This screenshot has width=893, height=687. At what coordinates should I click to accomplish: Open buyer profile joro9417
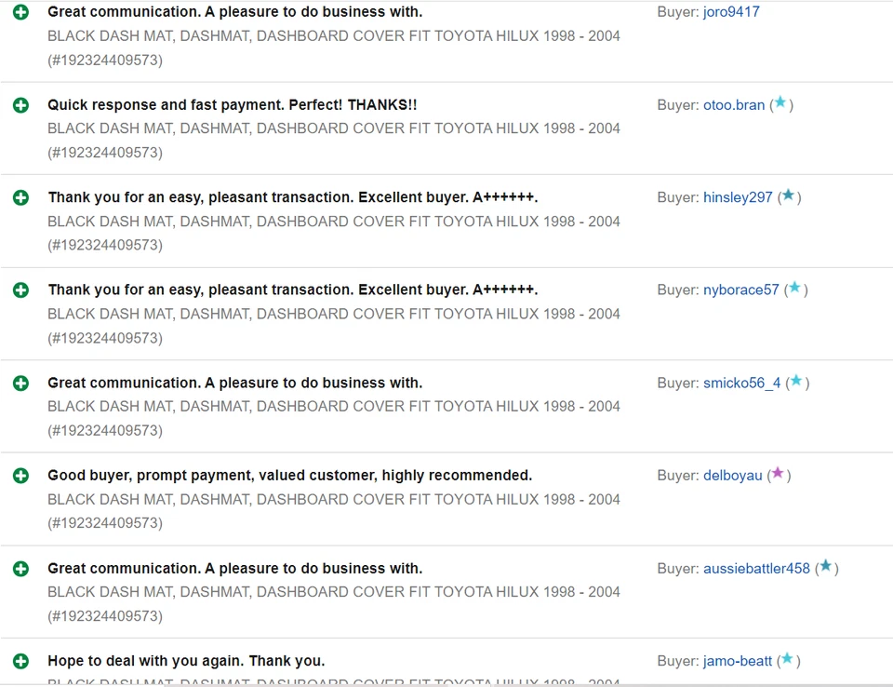coord(731,12)
